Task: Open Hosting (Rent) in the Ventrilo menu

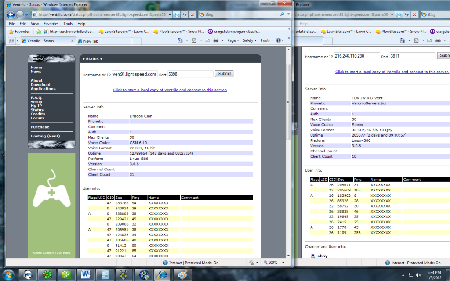Action: (45, 136)
